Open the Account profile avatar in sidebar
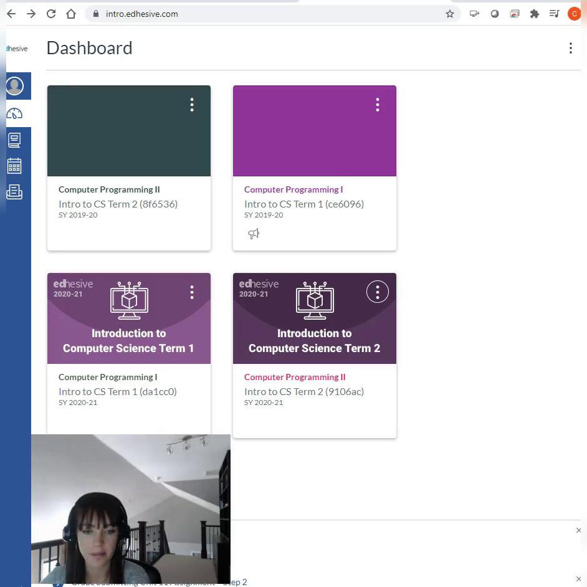 (x=15, y=86)
